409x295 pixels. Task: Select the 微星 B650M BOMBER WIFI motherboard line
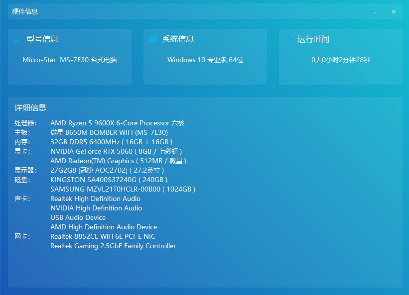[x=109, y=132]
